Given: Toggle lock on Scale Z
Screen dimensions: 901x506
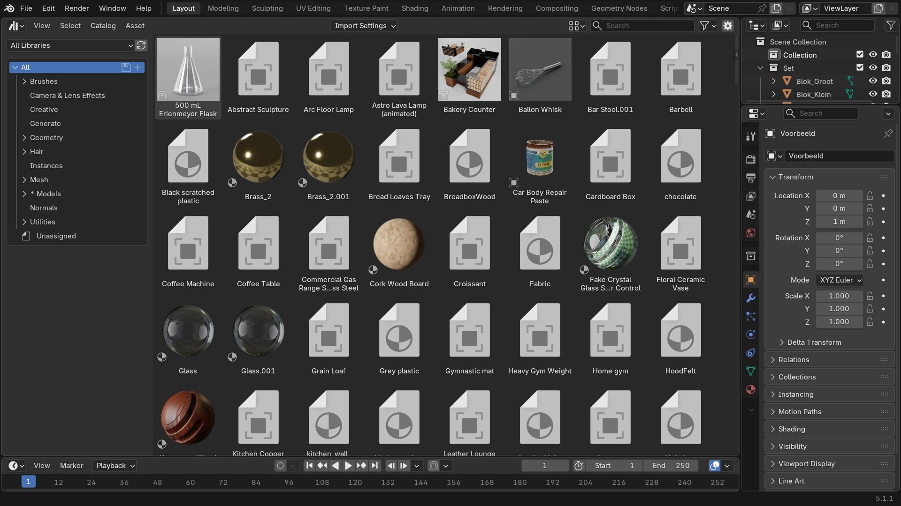Looking at the screenshot, I should click(870, 322).
